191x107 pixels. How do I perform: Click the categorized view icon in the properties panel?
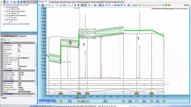(2, 40)
